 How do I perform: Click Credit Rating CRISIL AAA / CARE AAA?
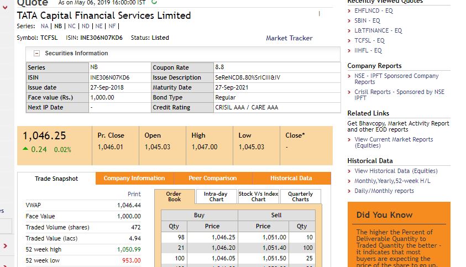click(x=247, y=107)
